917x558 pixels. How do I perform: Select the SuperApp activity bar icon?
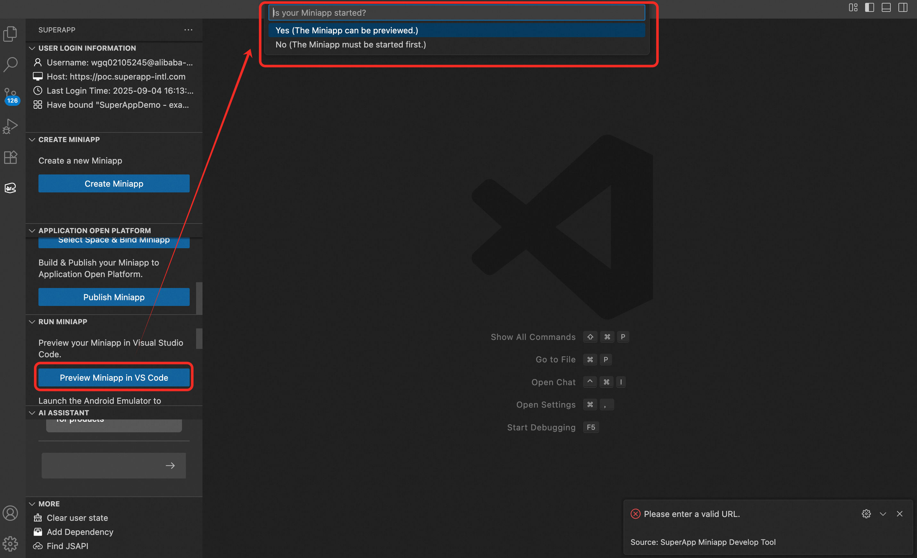11,188
